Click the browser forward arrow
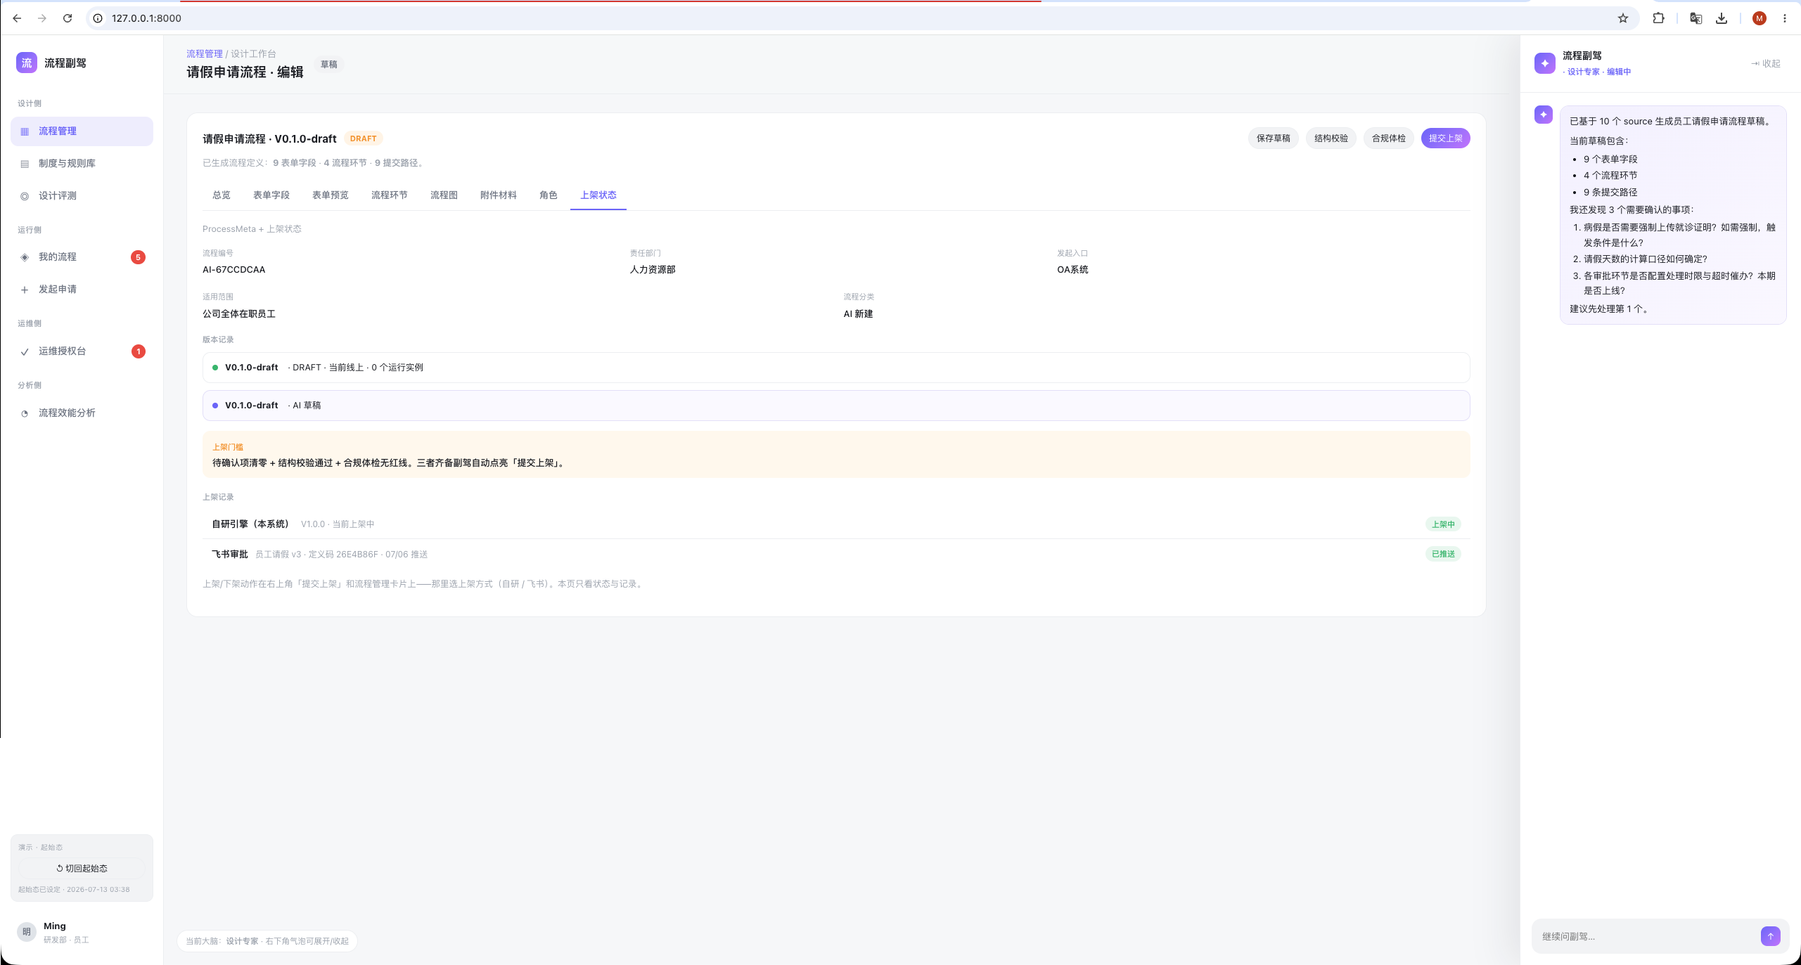 tap(42, 18)
